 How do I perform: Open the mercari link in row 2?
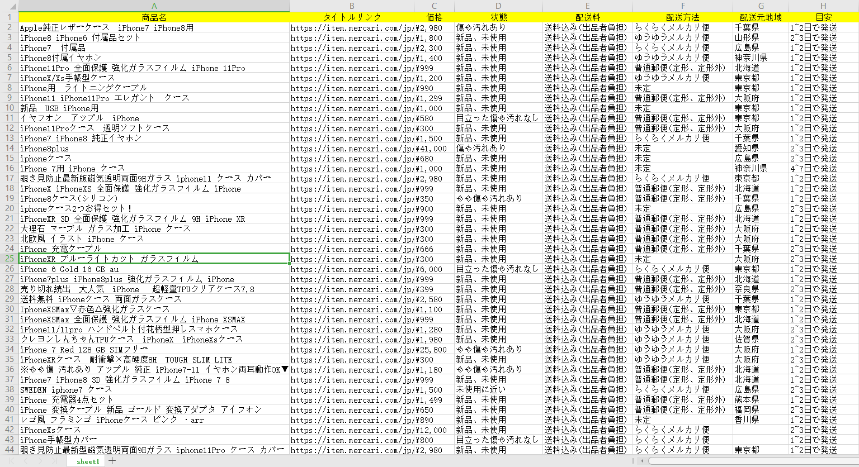click(352, 27)
